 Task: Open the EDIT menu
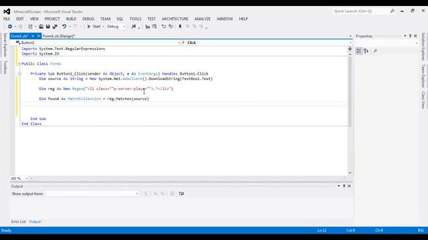coord(20,19)
